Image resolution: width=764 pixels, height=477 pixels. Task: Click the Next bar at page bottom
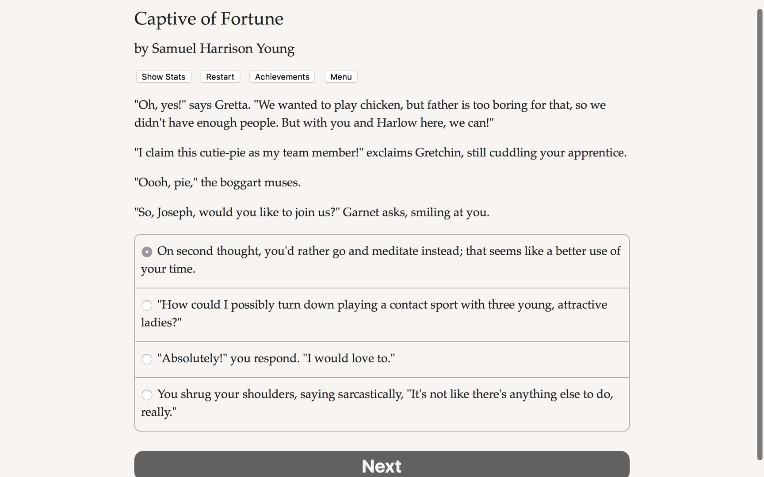click(x=381, y=465)
